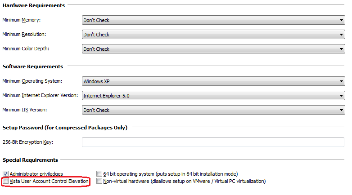Open the Minimum Operating System dropdown
The height and width of the screenshot is (195, 352).
coord(213,81)
